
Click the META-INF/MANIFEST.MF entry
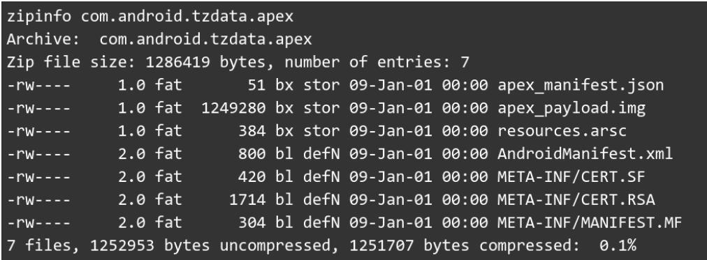(x=590, y=222)
